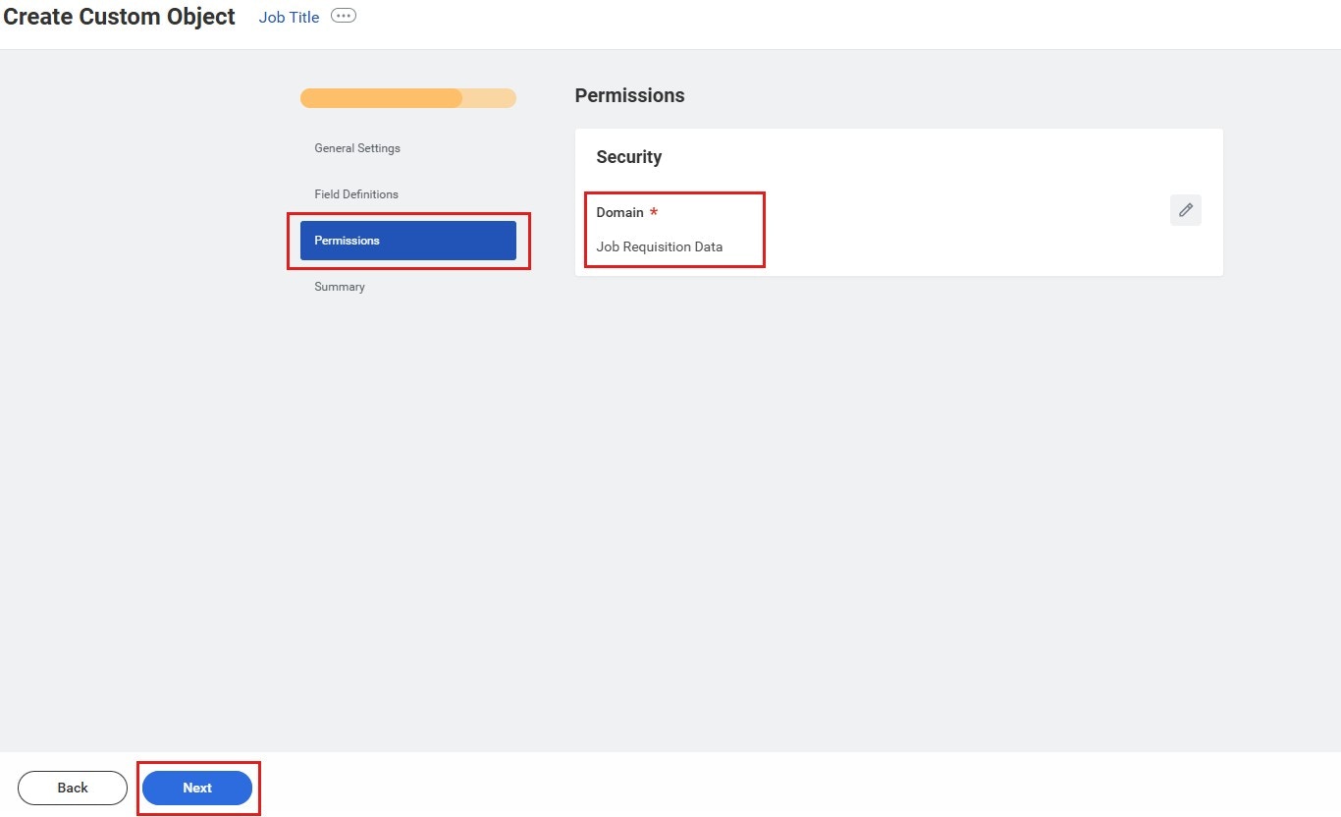Image resolution: width=1341 pixels, height=817 pixels.
Task: Switch to the Summary step
Action: tap(340, 286)
